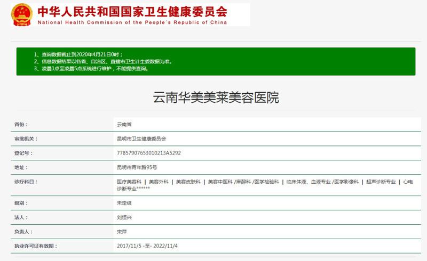Click 美容皮肤科 in the departments list

tap(188, 182)
